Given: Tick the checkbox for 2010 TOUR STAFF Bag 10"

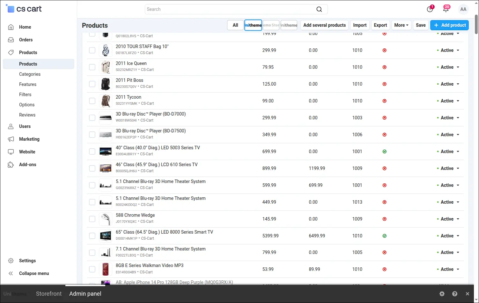Looking at the screenshot, I should pos(92,50).
